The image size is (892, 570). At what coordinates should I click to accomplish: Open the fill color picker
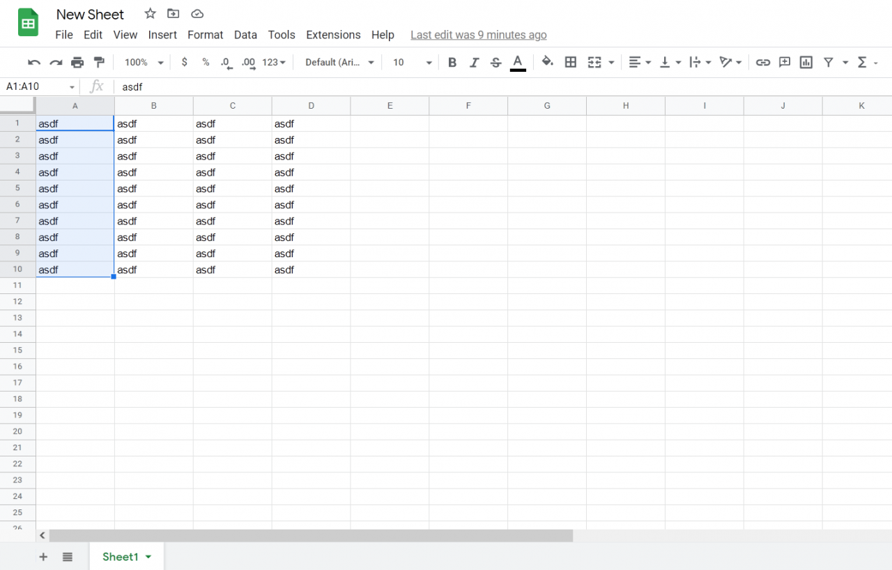[548, 62]
